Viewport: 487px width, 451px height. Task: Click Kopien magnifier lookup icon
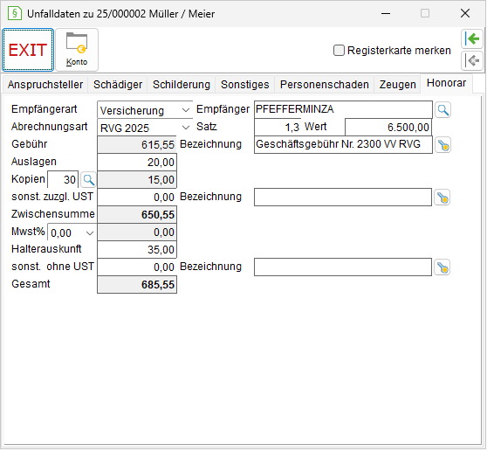click(x=88, y=180)
